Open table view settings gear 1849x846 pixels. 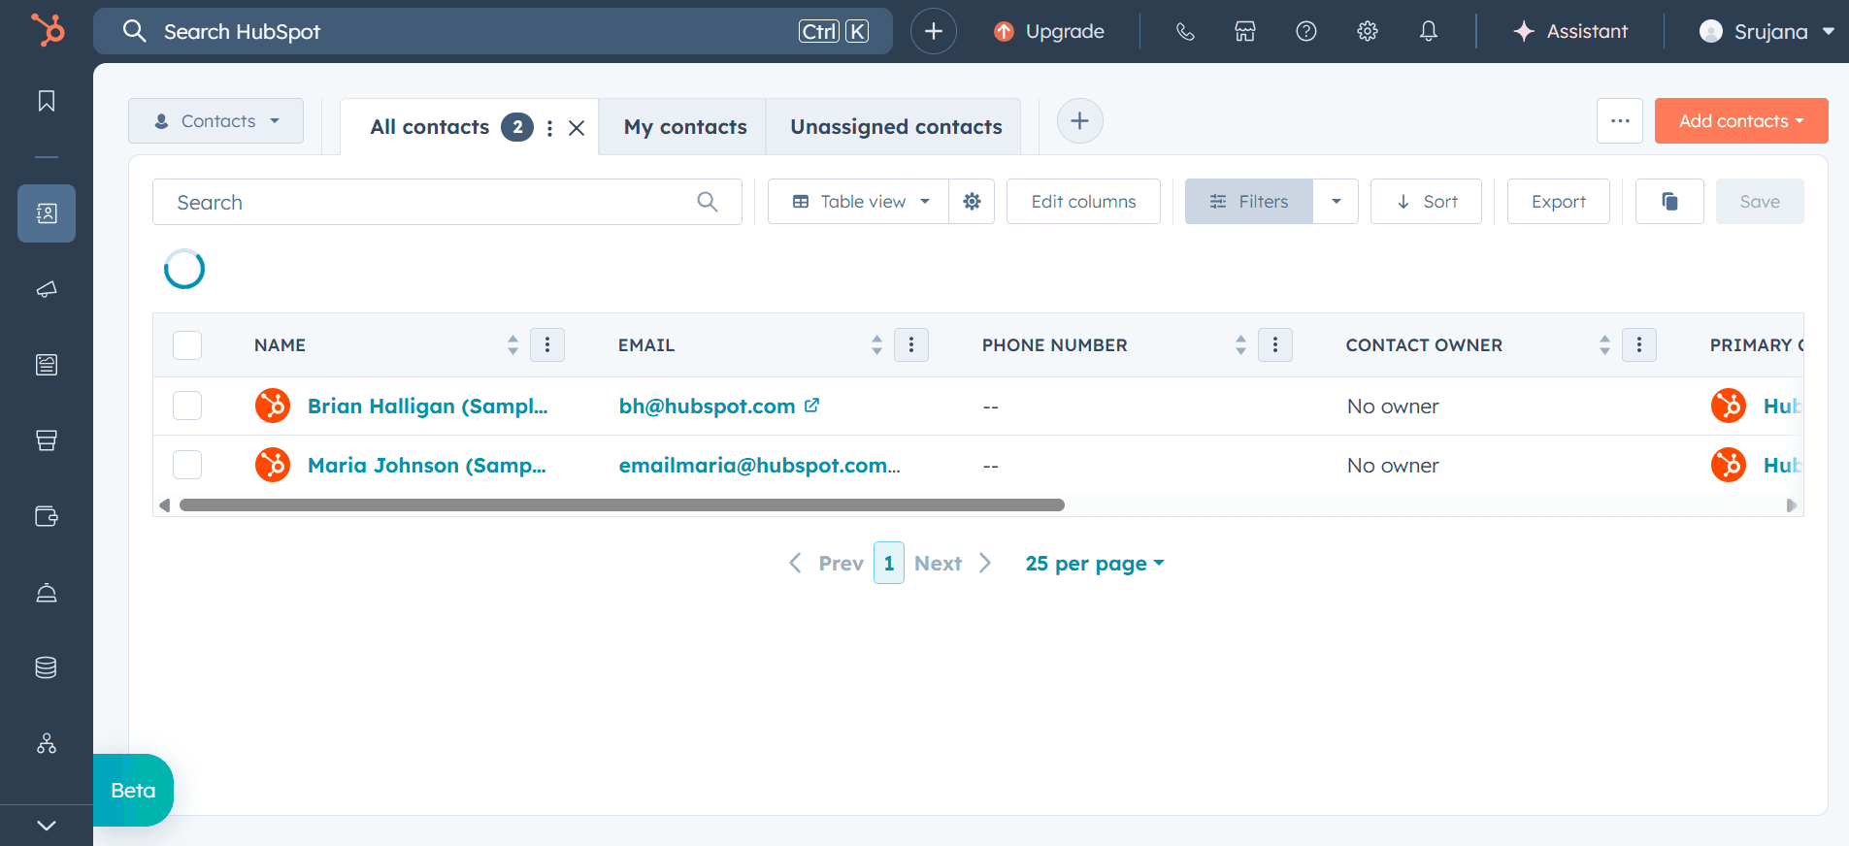tap(972, 202)
